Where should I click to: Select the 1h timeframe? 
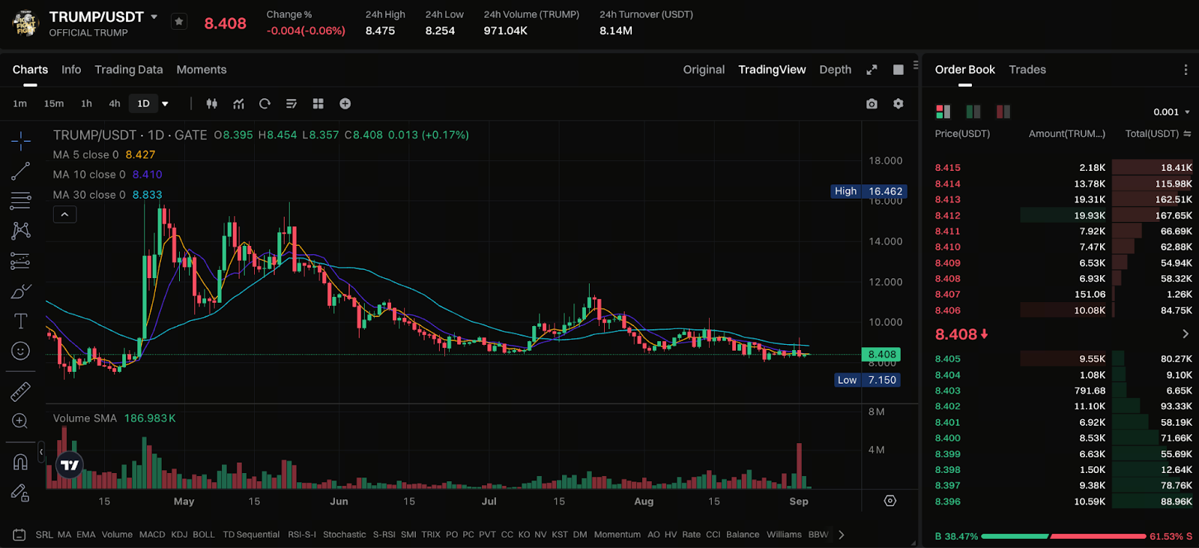(86, 103)
